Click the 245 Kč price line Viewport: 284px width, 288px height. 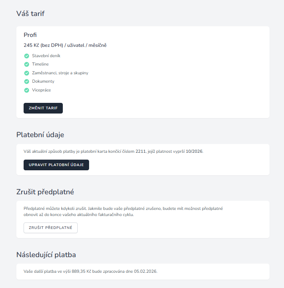[65, 45]
